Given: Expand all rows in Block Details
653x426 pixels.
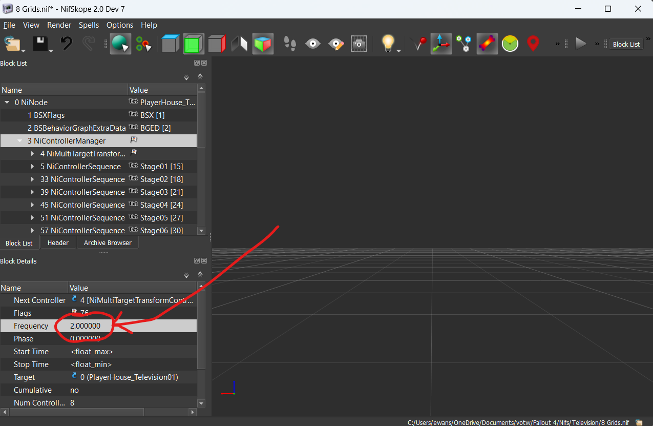Looking at the screenshot, I should tap(187, 275).
